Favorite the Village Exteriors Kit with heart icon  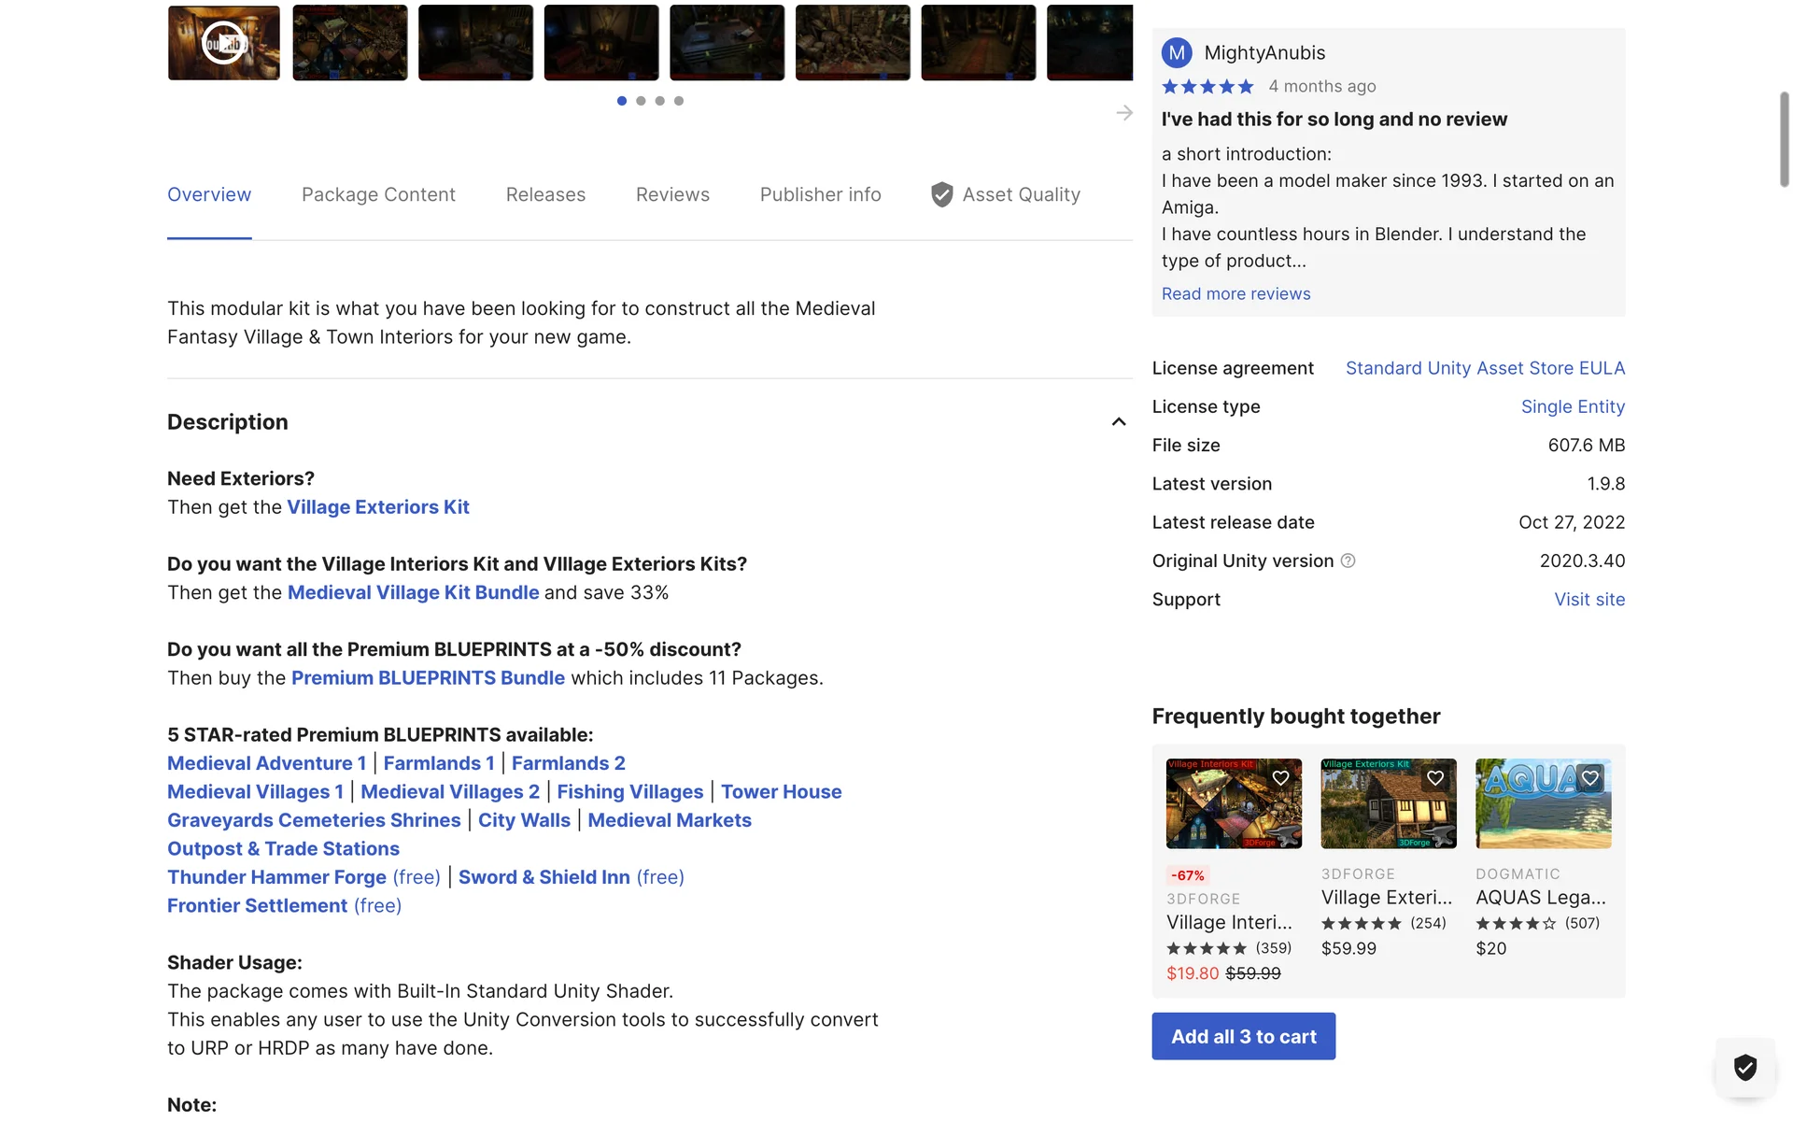point(1435,777)
